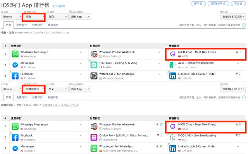Open 社交 category dropdown beside 埃及
This screenshot has height=154, width=248.
point(57,17)
